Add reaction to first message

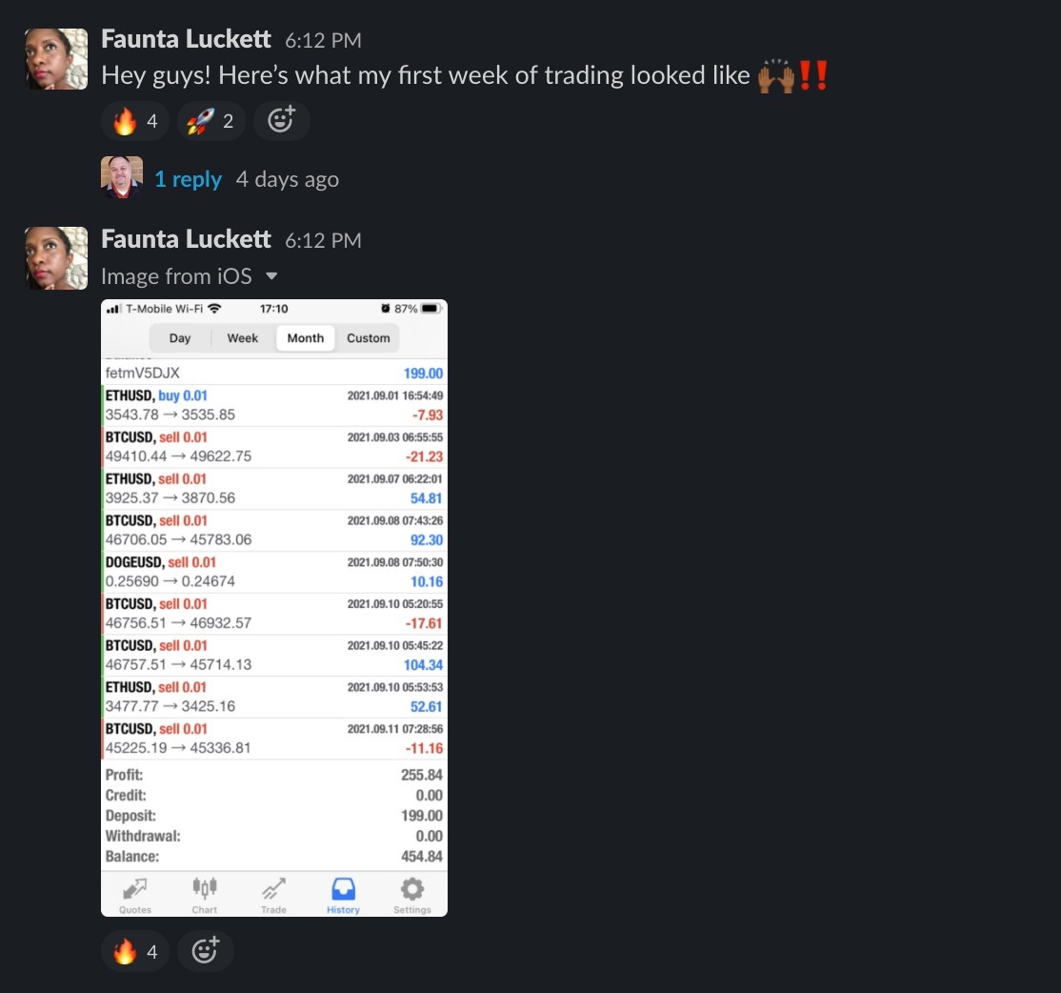tap(282, 121)
